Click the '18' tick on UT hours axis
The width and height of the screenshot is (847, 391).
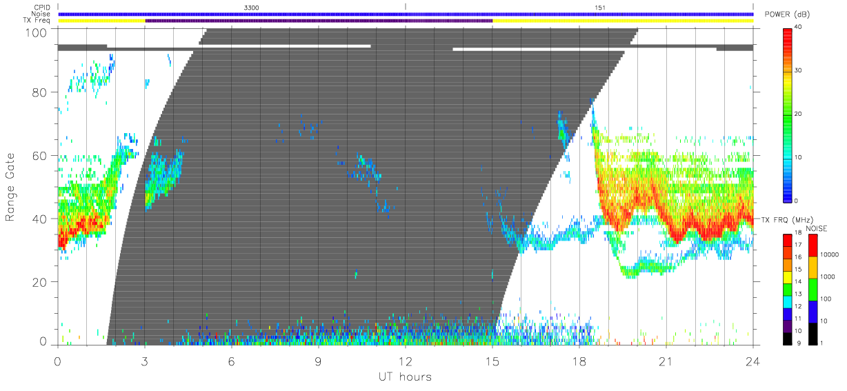pos(579,361)
